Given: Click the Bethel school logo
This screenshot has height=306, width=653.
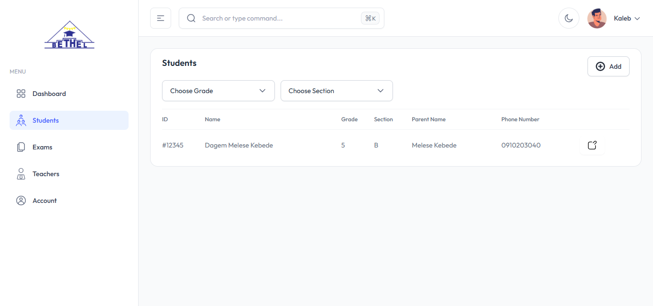Looking at the screenshot, I should coord(69,35).
